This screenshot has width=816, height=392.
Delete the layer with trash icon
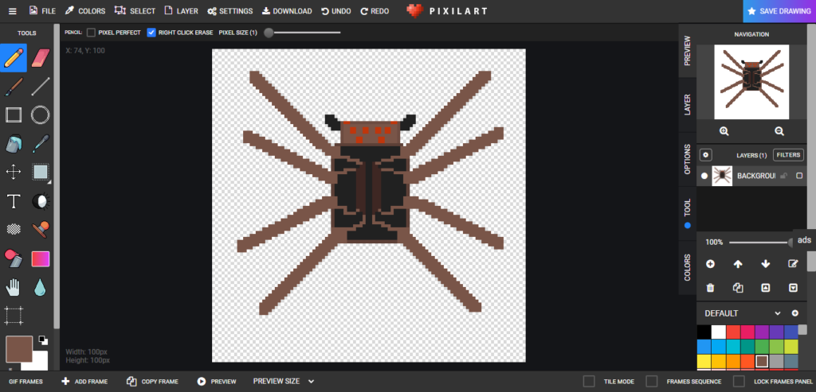(x=710, y=288)
